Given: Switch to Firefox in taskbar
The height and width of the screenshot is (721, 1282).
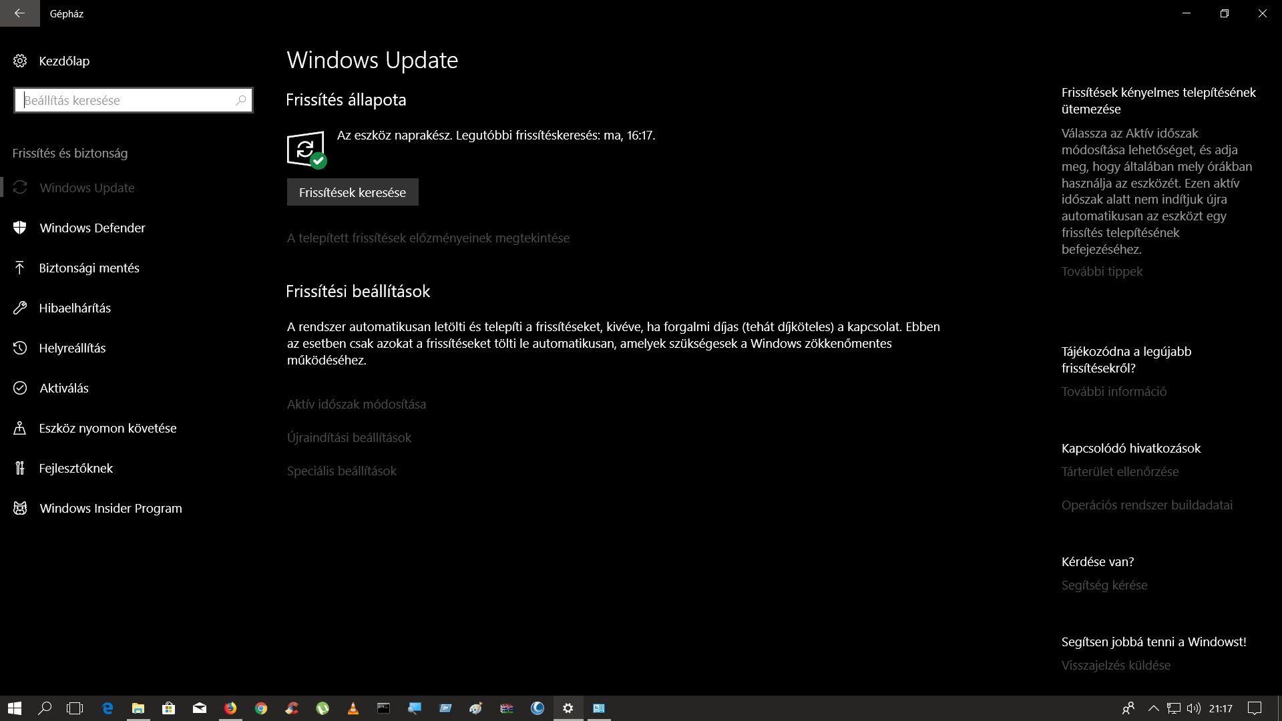Looking at the screenshot, I should tap(230, 708).
